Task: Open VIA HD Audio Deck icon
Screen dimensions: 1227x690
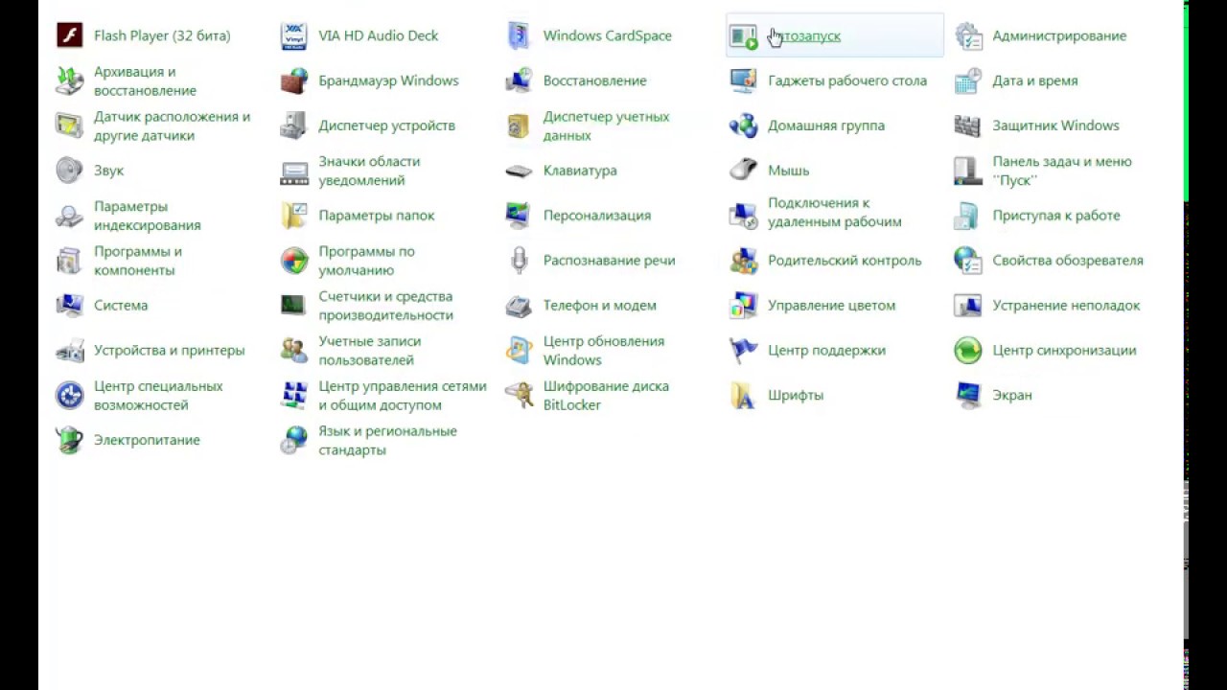Action: click(294, 36)
